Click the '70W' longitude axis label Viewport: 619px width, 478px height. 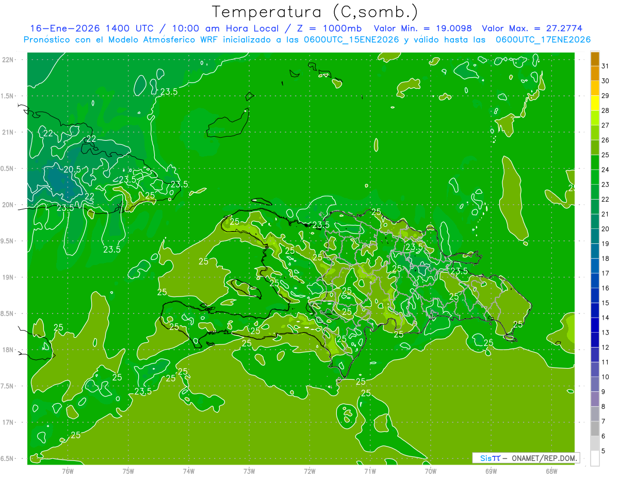(x=430, y=471)
